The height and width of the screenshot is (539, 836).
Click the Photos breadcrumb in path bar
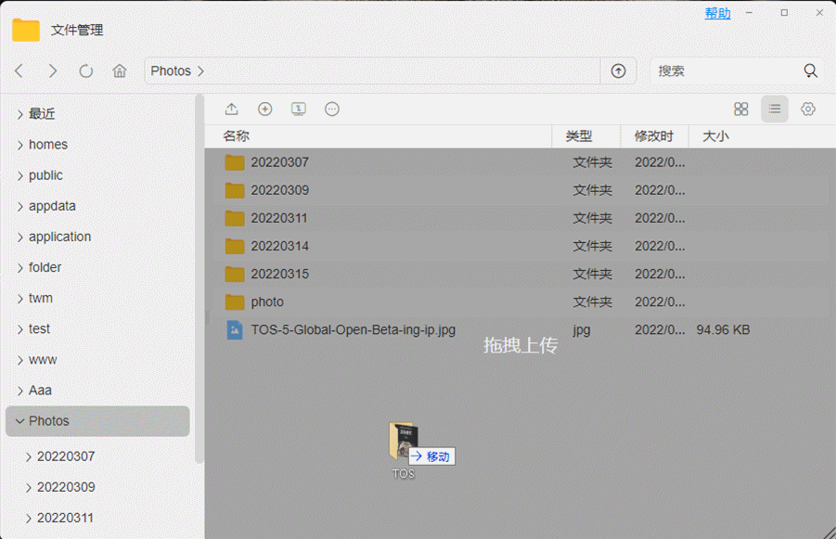coord(171,71)
